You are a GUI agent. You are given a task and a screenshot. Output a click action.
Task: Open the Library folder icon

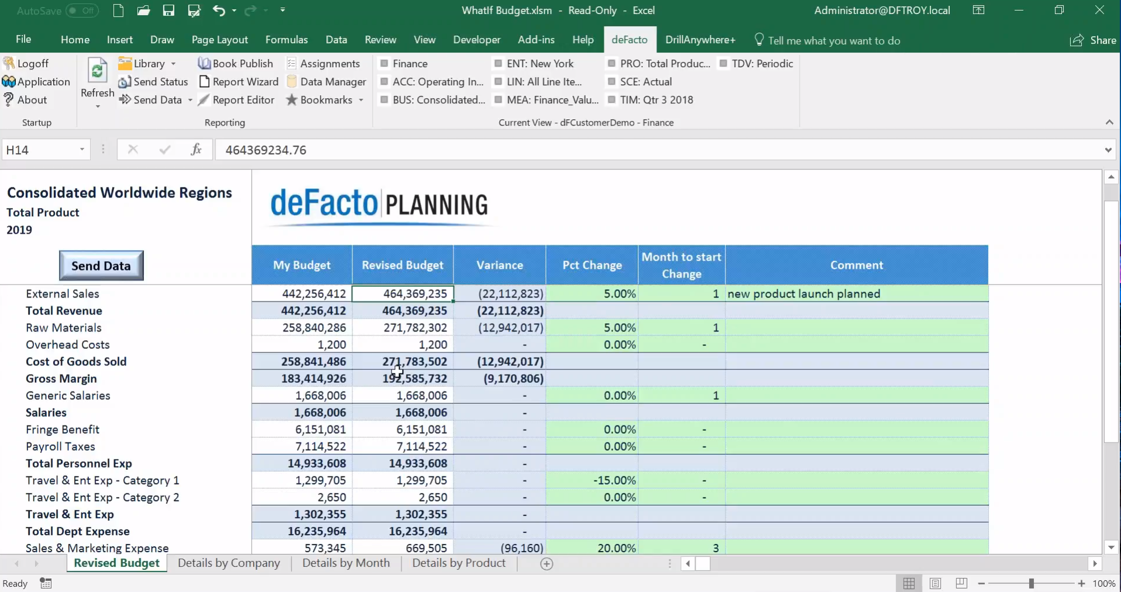tap(124, 63)
